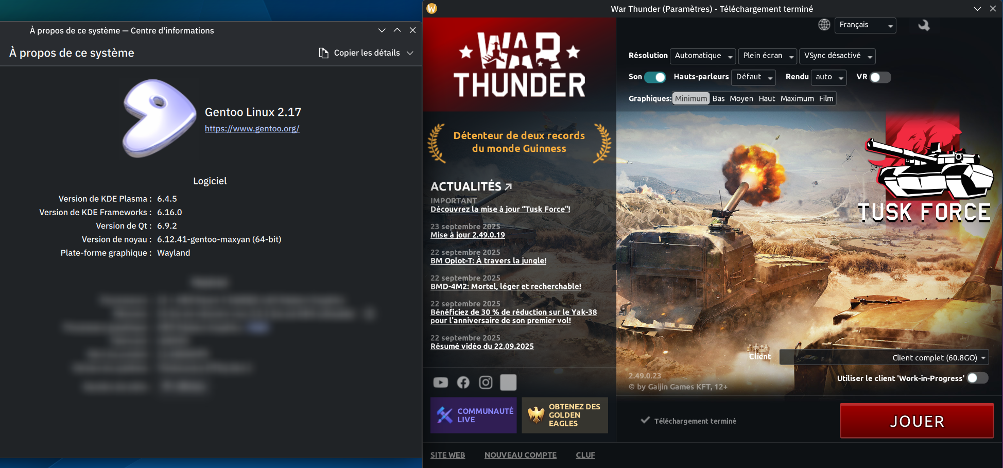Close the À propos de ce système window
The image size is (1003, 468).
(412, 30)
